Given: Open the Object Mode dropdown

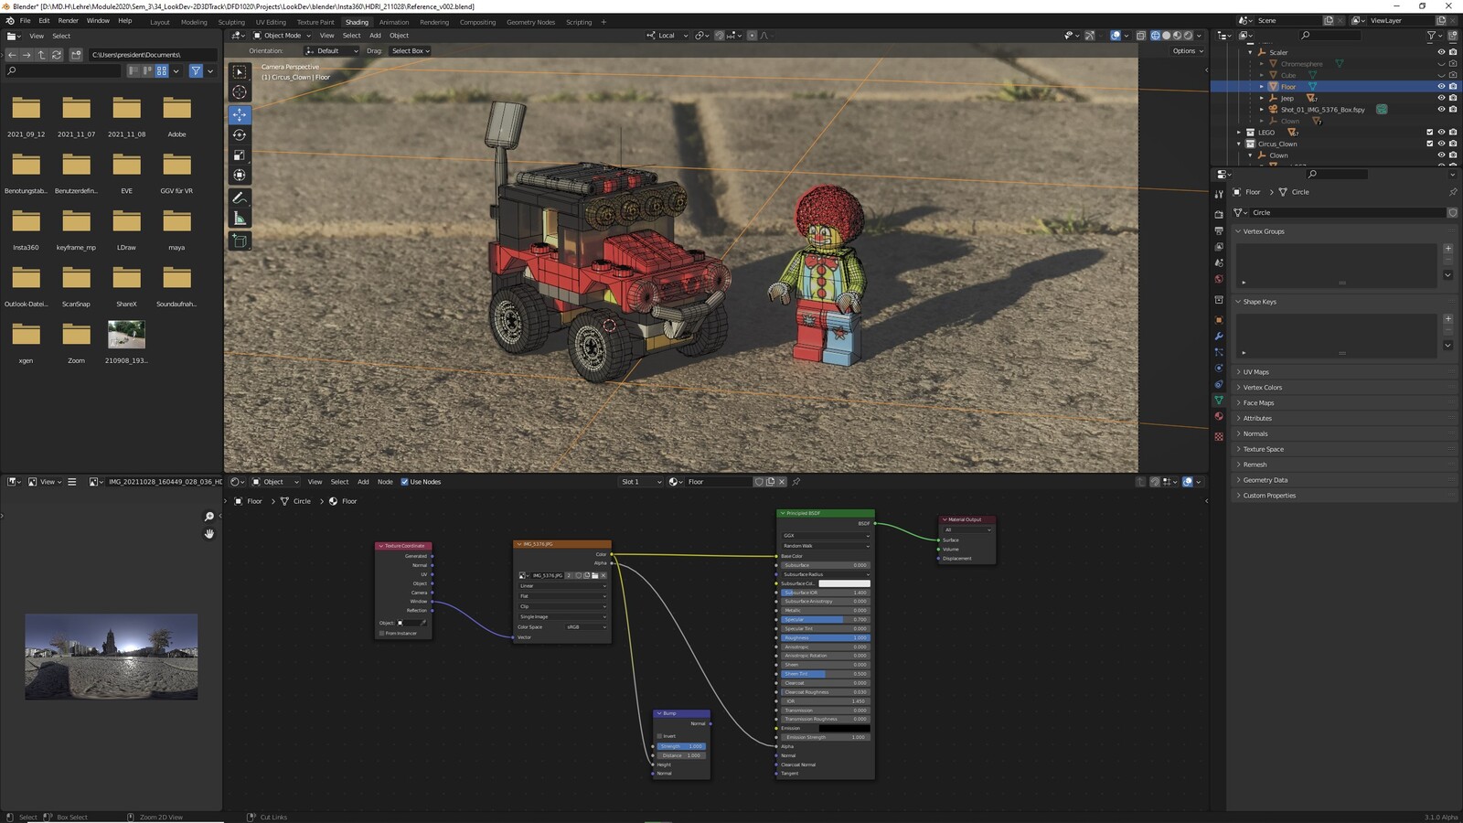Looking at the screenshot, I should coord(282,36).
